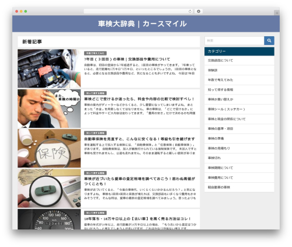Select the 軽自動車の車検 category
Screen dimensions: 292x247
[239, 187]
